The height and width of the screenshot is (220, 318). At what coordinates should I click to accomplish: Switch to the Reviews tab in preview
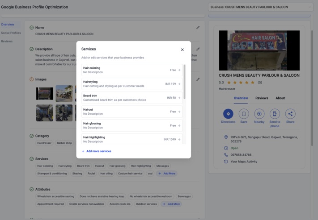(x=262, y=98)
